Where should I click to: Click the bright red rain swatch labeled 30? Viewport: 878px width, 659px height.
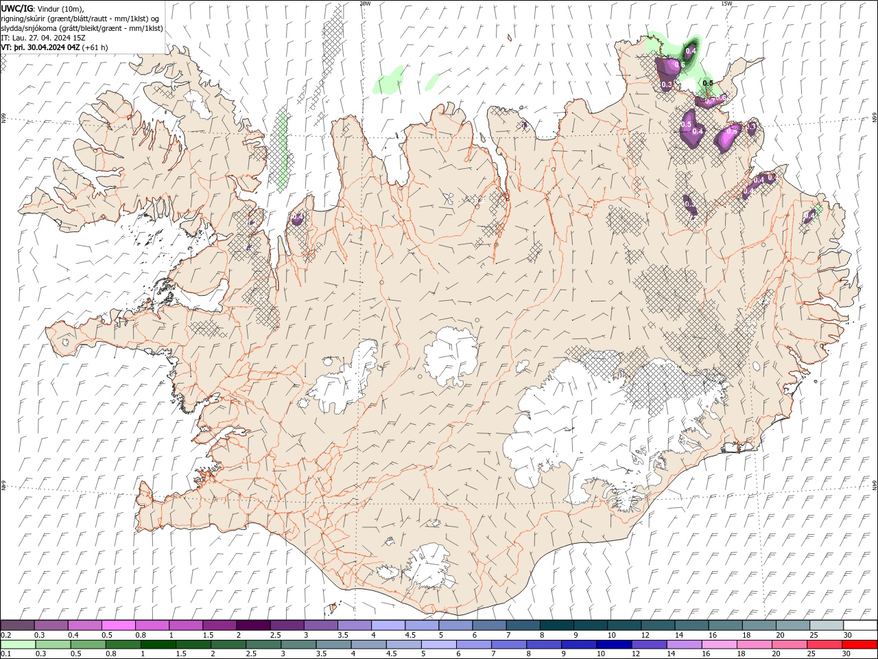[x=858, y=645]
